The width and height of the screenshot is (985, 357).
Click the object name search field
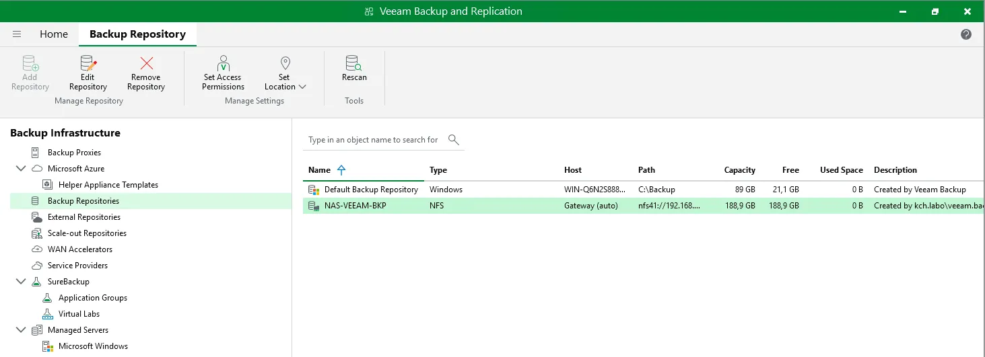point(373,140)
